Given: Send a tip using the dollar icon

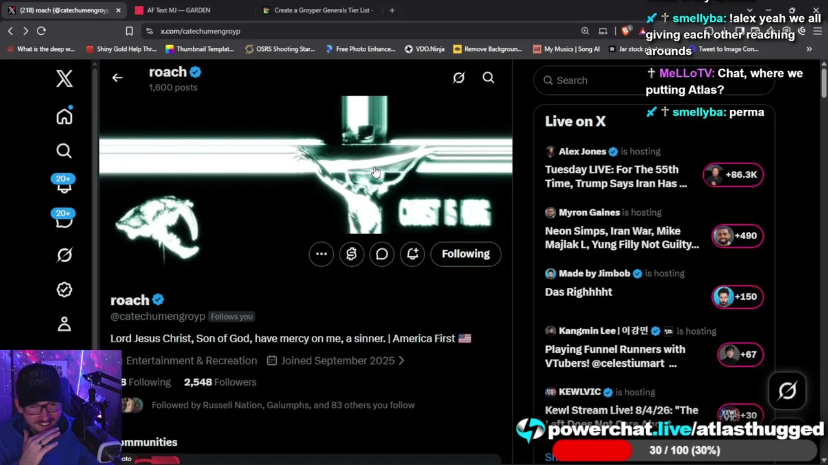Looking at the screenshot, I should [352, 254].
